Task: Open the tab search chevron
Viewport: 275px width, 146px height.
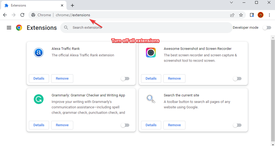Action: (231, 2)
